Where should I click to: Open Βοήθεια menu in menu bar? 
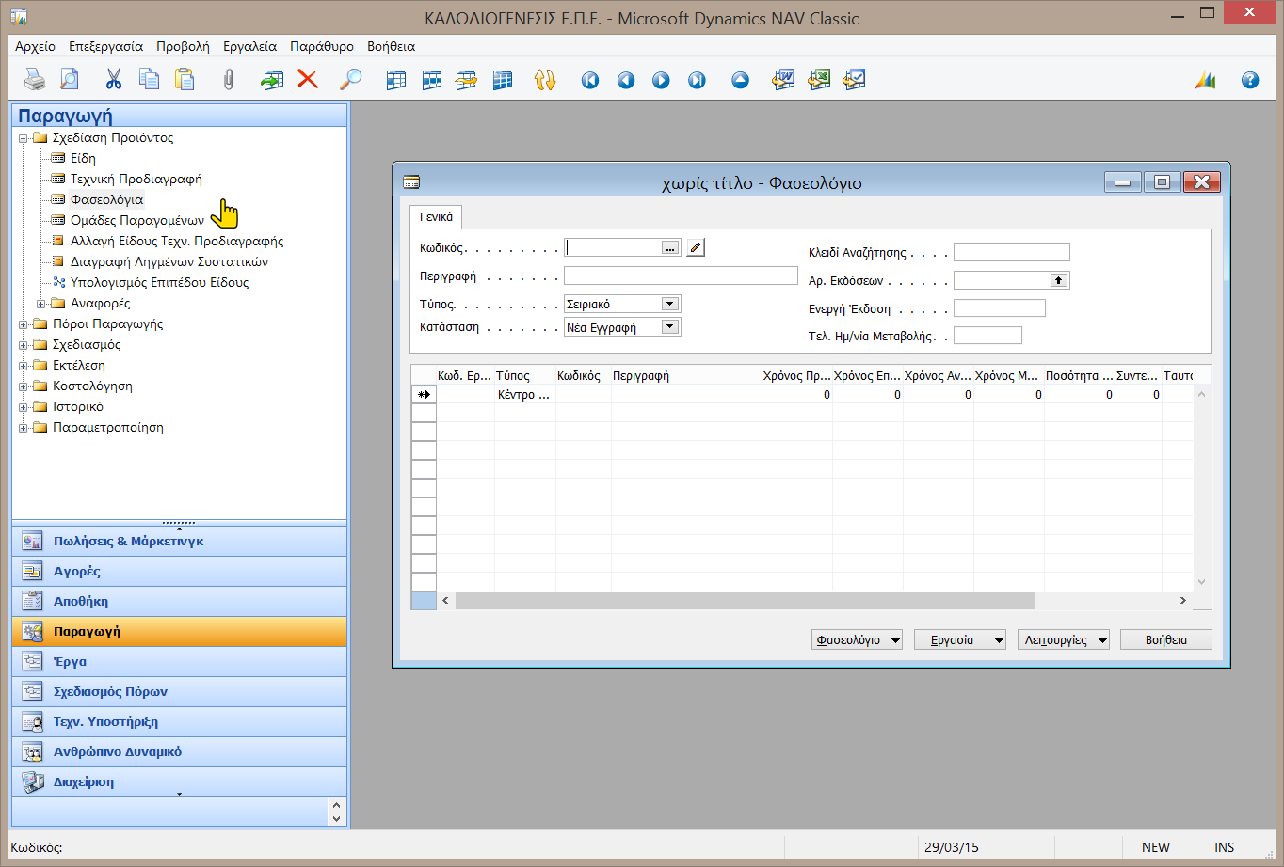[391, 46]
